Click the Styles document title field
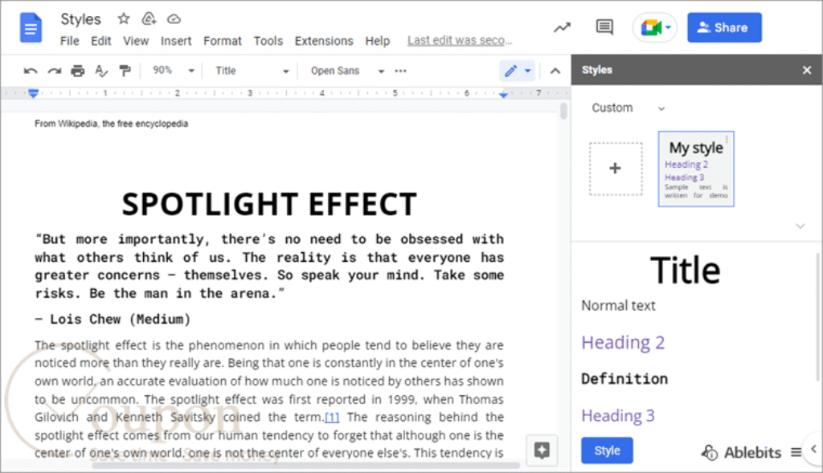The width and height of the screenshot is (823, 473). point(81,19)
